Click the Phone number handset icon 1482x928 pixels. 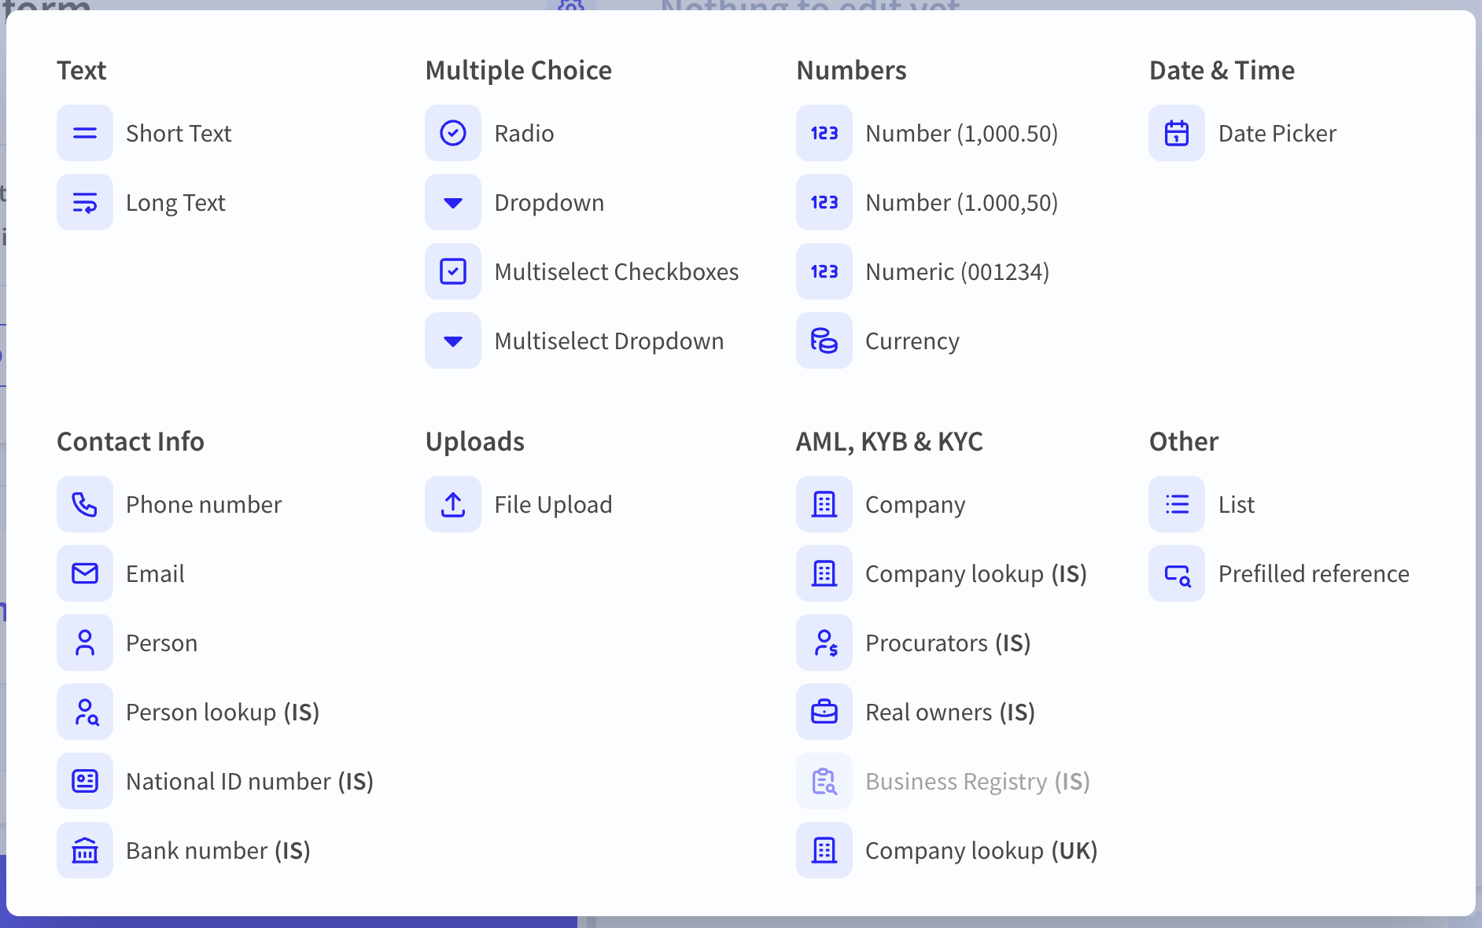[85, 504]
